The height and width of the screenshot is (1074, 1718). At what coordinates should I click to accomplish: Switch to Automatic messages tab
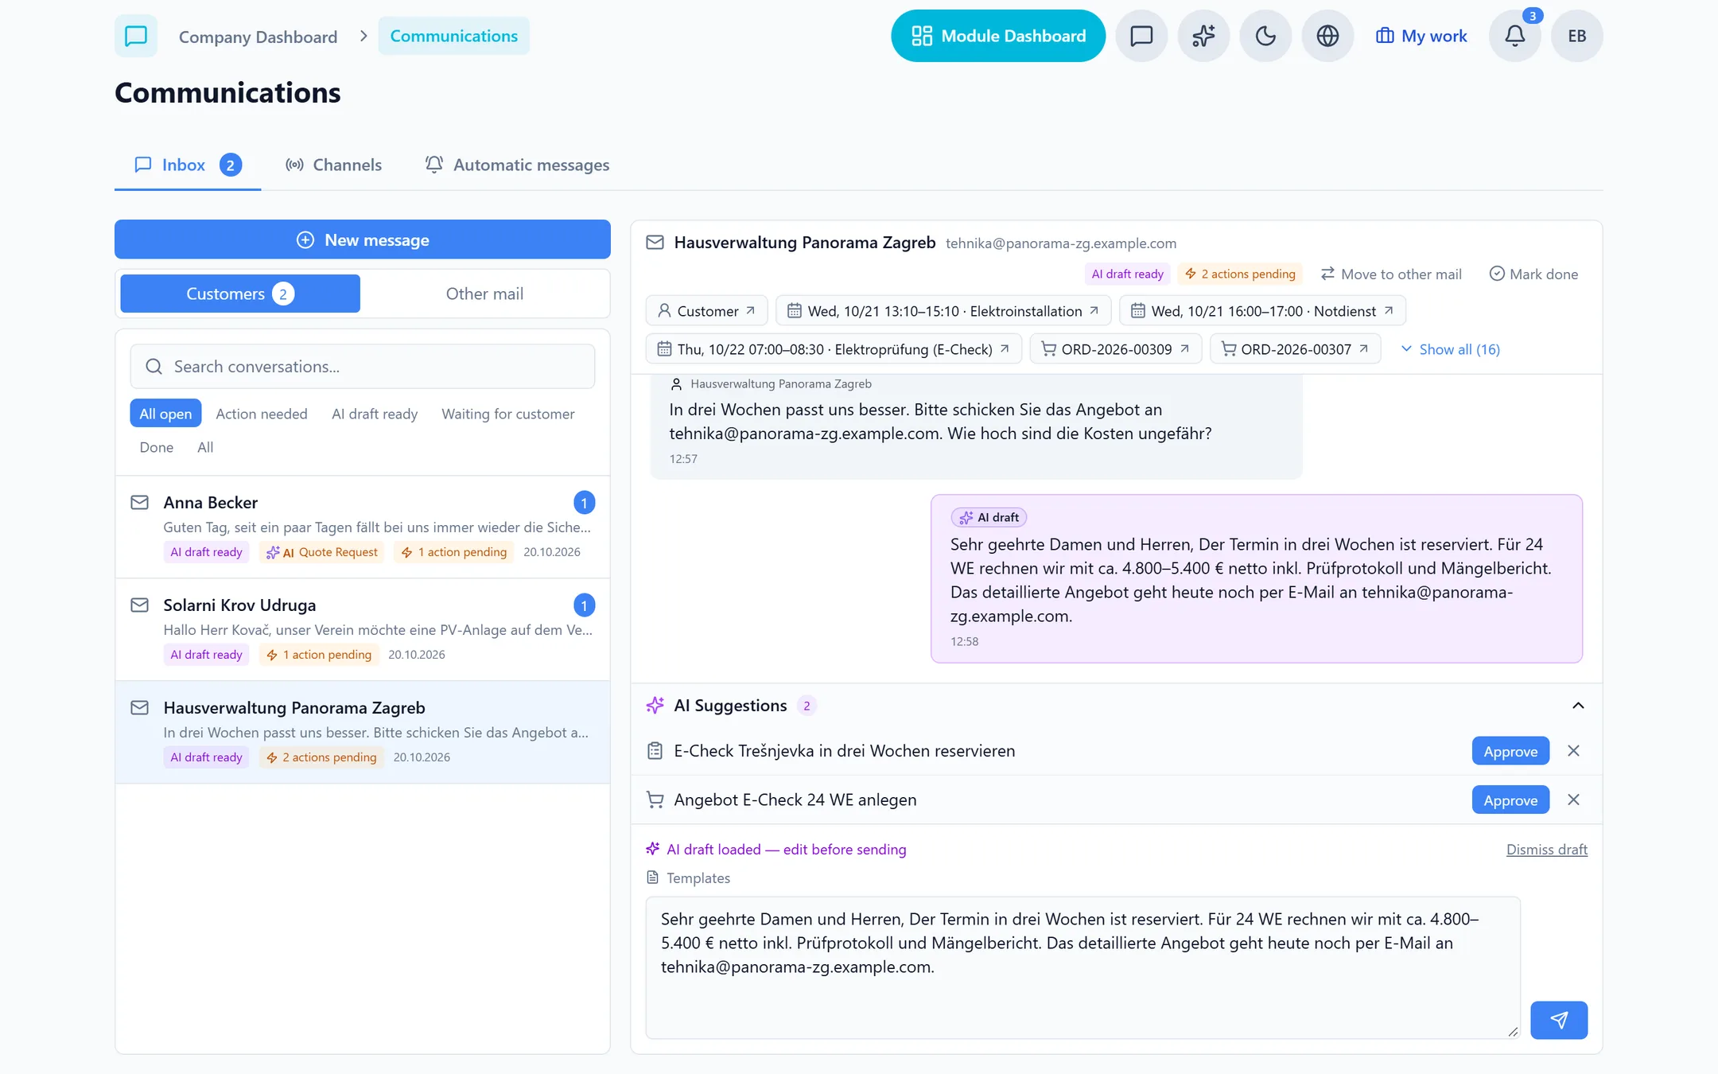tap(517, 165)
